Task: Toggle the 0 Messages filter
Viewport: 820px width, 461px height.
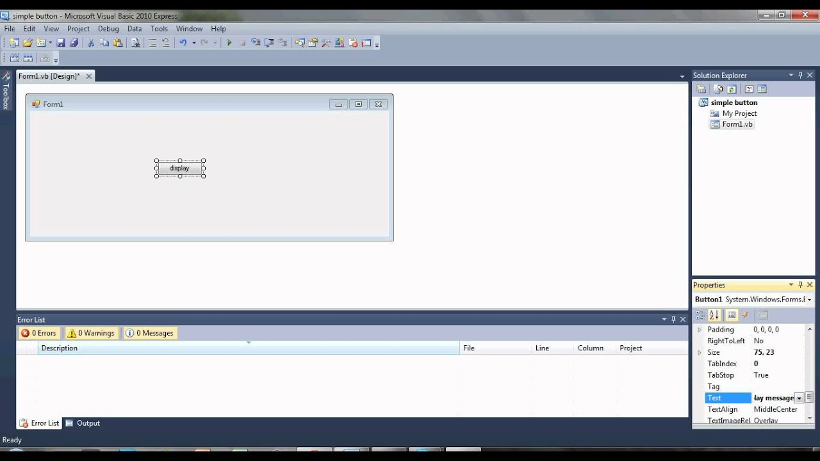Action: tap(150, 333)
